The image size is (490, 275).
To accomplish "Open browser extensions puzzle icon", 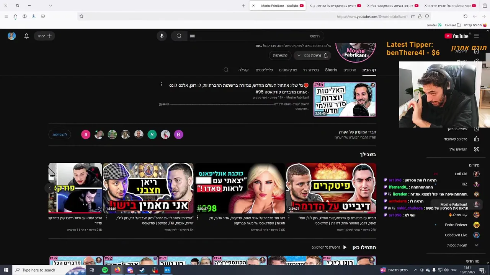I will tap(15, 16).
